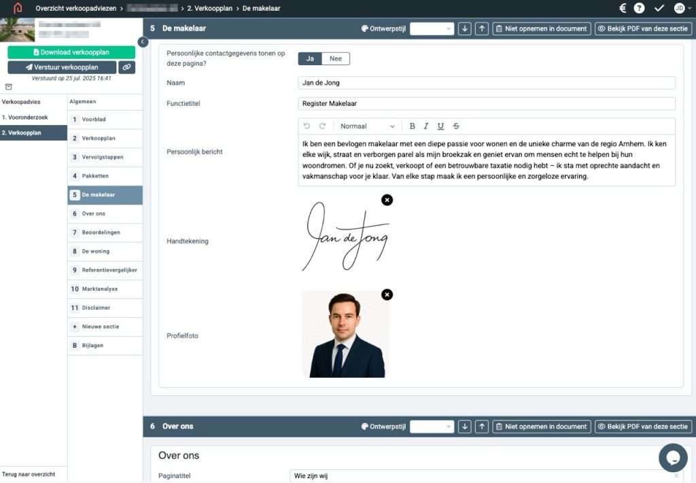Open section 11 Disclaimer
Screen dimensions: 696x483
click(105, 308)
